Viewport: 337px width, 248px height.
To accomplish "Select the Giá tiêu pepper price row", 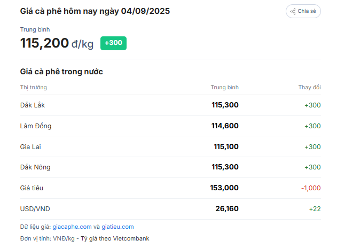I will coord(170,188).
